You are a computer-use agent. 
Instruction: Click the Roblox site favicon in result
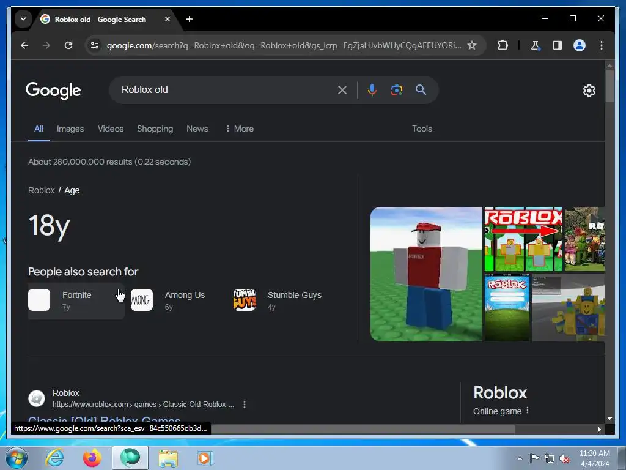(x=37, y=398)
